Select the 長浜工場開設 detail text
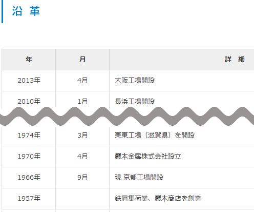 [x=135, y=101]
